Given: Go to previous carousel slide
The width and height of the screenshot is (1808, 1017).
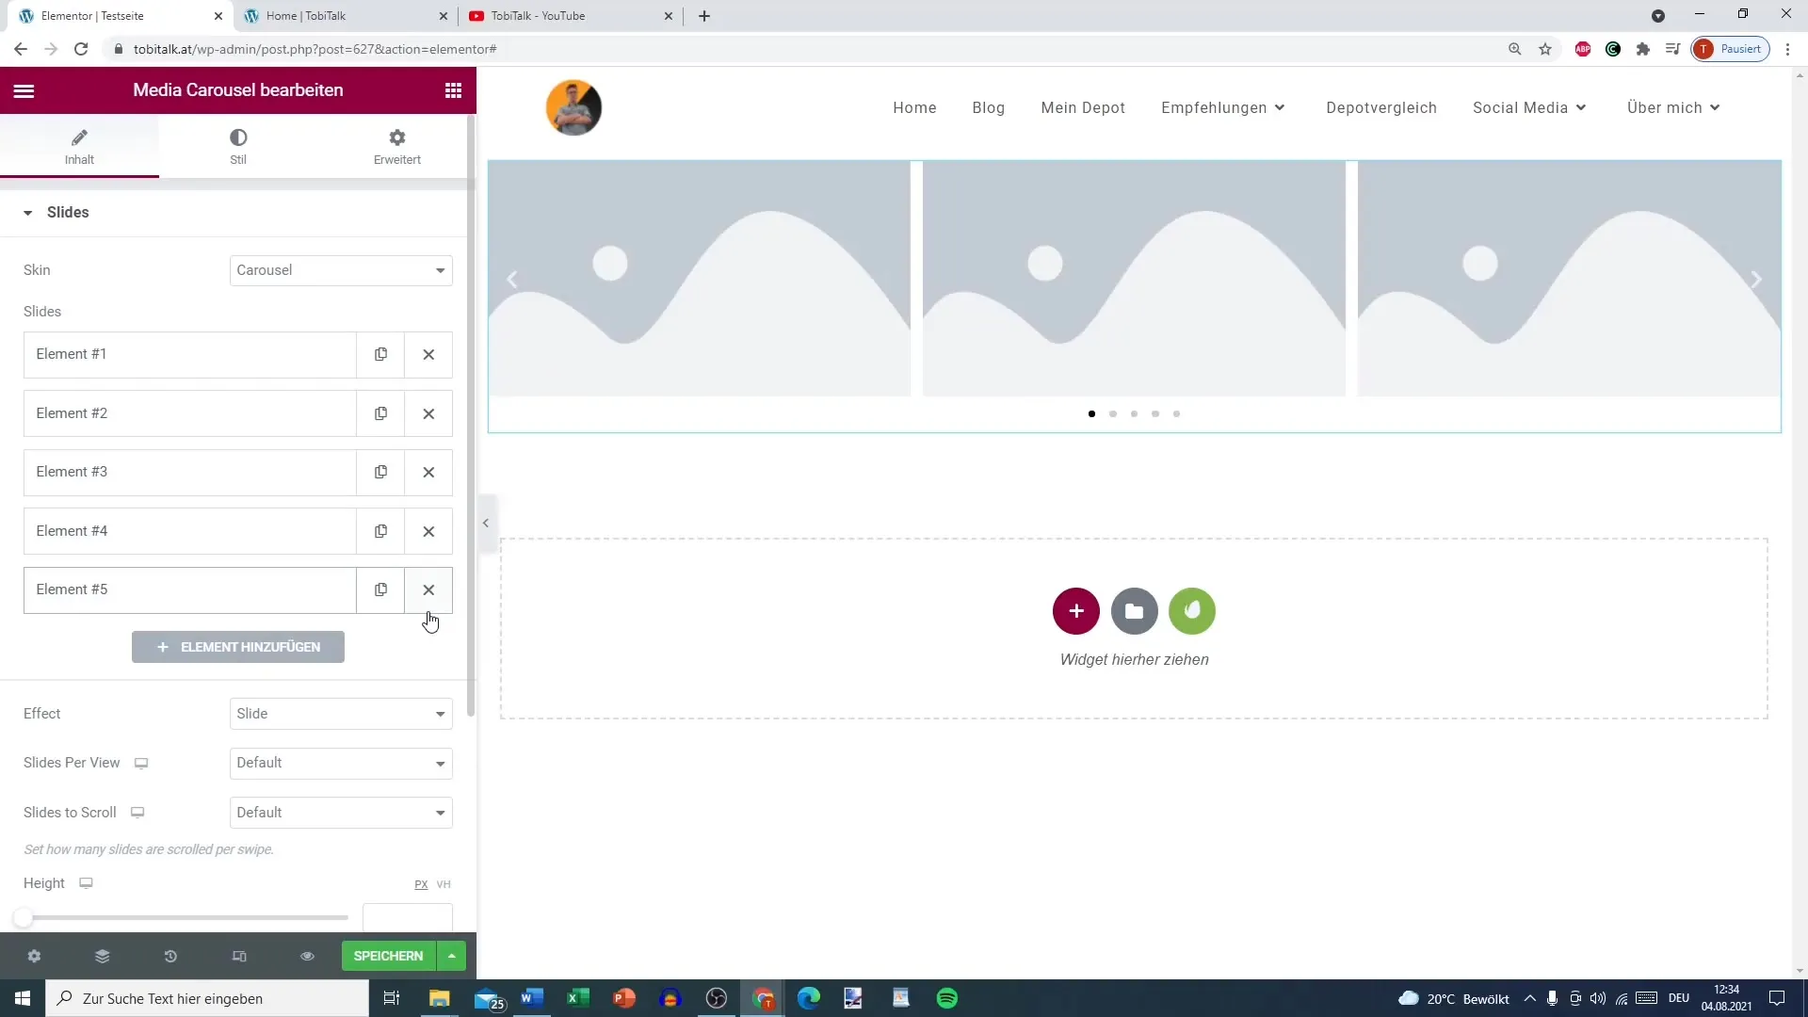Looking at the screenshot, I should [x=512, y=280].
